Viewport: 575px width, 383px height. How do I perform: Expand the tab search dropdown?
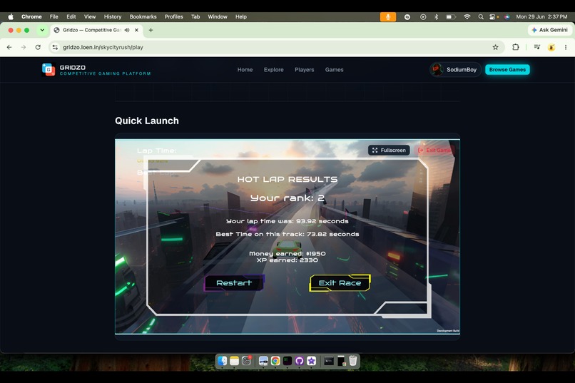42,30
